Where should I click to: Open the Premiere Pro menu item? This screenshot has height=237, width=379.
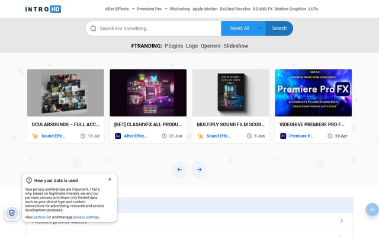coord(149,9)
